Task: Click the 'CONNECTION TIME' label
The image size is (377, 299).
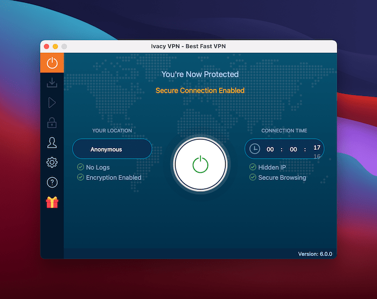Action: tap(284, 130)
